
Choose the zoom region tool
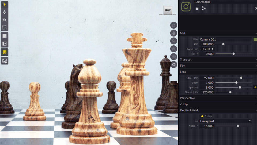5,20
